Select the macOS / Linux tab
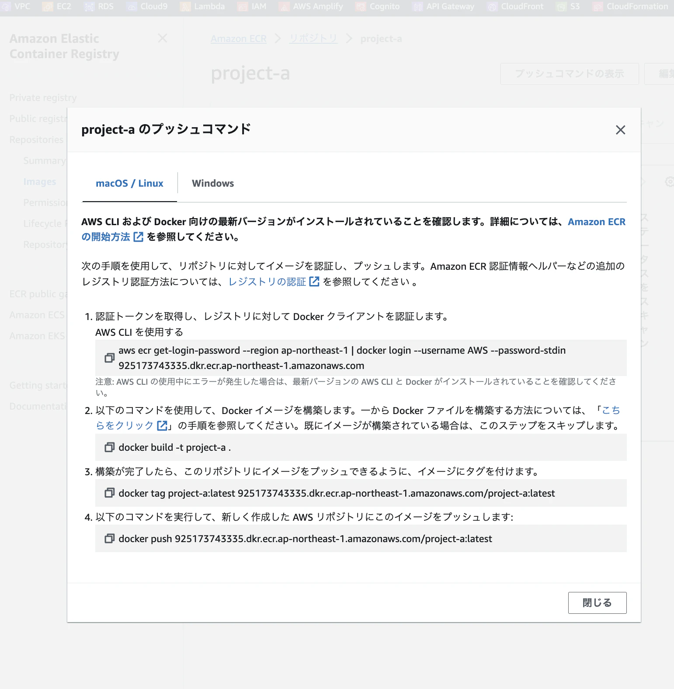Image resolution: width=674 pixels, height=689 pixels. click(x=129, y=183)
